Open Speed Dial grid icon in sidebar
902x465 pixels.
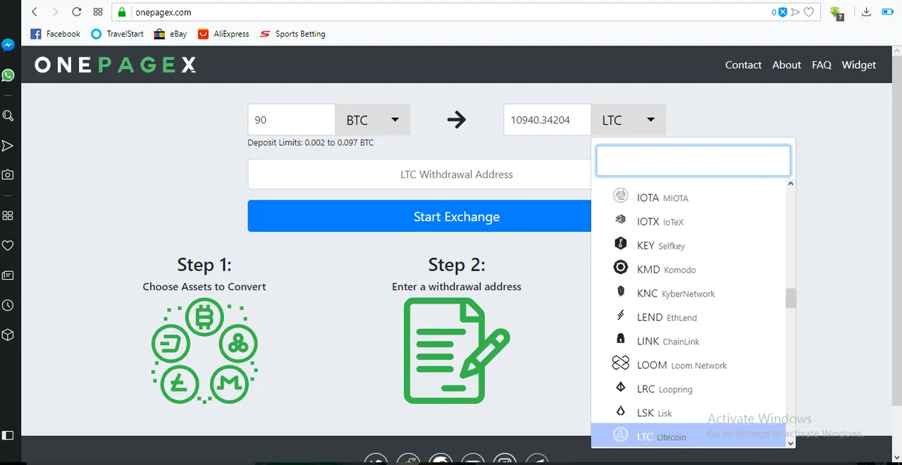(8, 216)
